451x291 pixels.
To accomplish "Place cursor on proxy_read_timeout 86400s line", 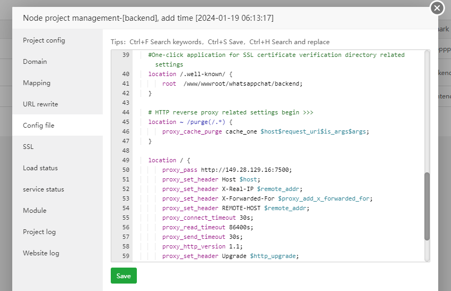I will (207, 227).
